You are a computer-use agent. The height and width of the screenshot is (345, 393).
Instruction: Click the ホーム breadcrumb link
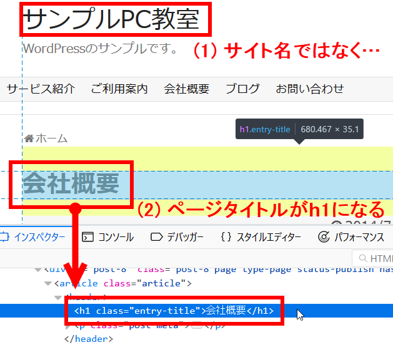click(51, 138)
